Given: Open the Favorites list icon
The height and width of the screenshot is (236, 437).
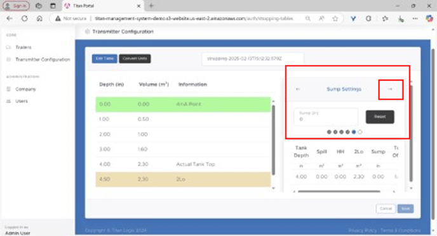Looking at the screenshot, I should coord(385,18).
